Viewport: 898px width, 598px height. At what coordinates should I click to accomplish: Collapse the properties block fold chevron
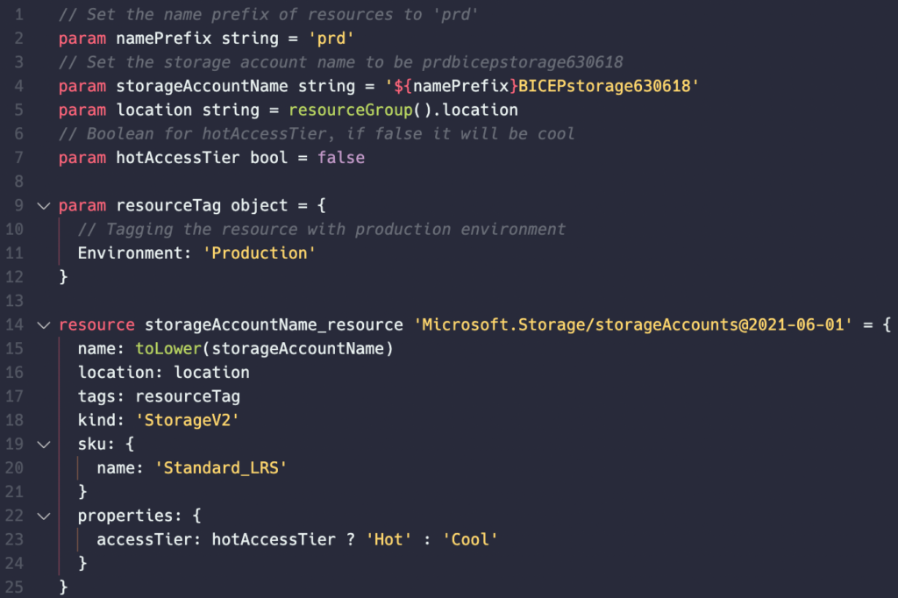pyautogui.click(x=44, y=516)
